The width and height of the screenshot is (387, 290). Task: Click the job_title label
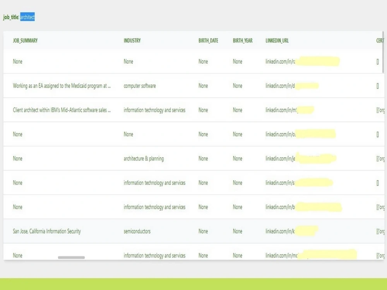pos(11,17)
